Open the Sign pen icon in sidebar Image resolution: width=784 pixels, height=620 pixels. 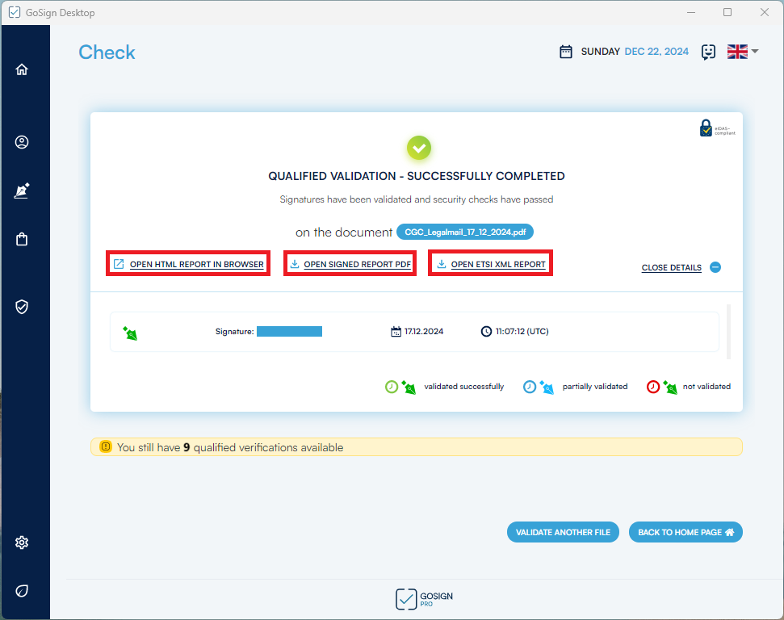tap(22, 191)
